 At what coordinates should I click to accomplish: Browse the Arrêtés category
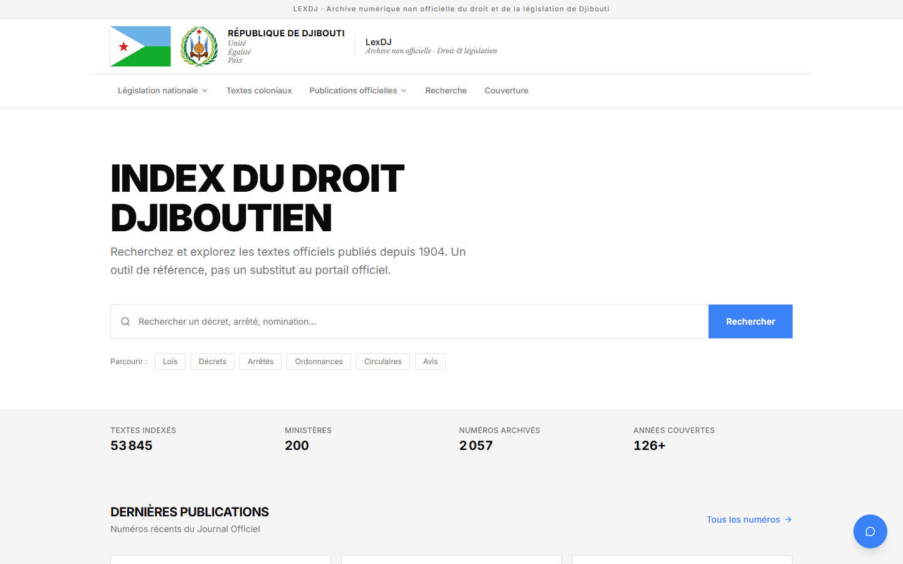(260, 362)
